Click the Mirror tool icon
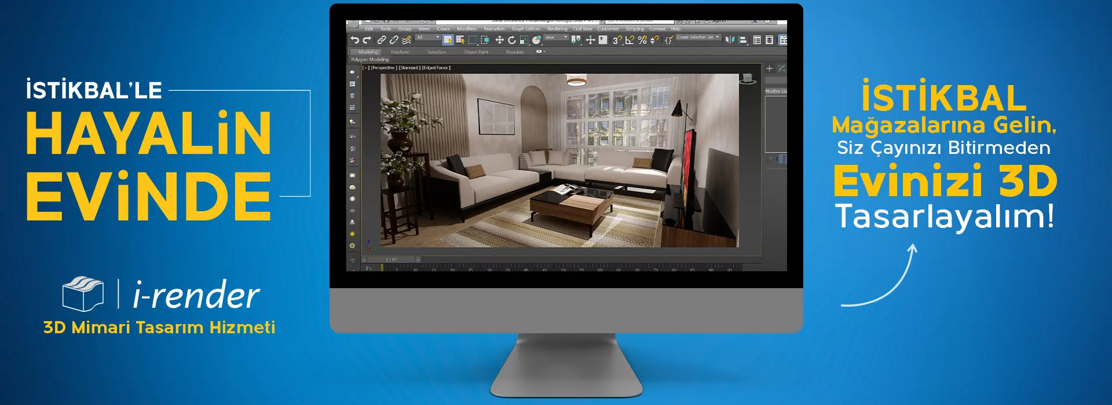 (x=730, y=40)
